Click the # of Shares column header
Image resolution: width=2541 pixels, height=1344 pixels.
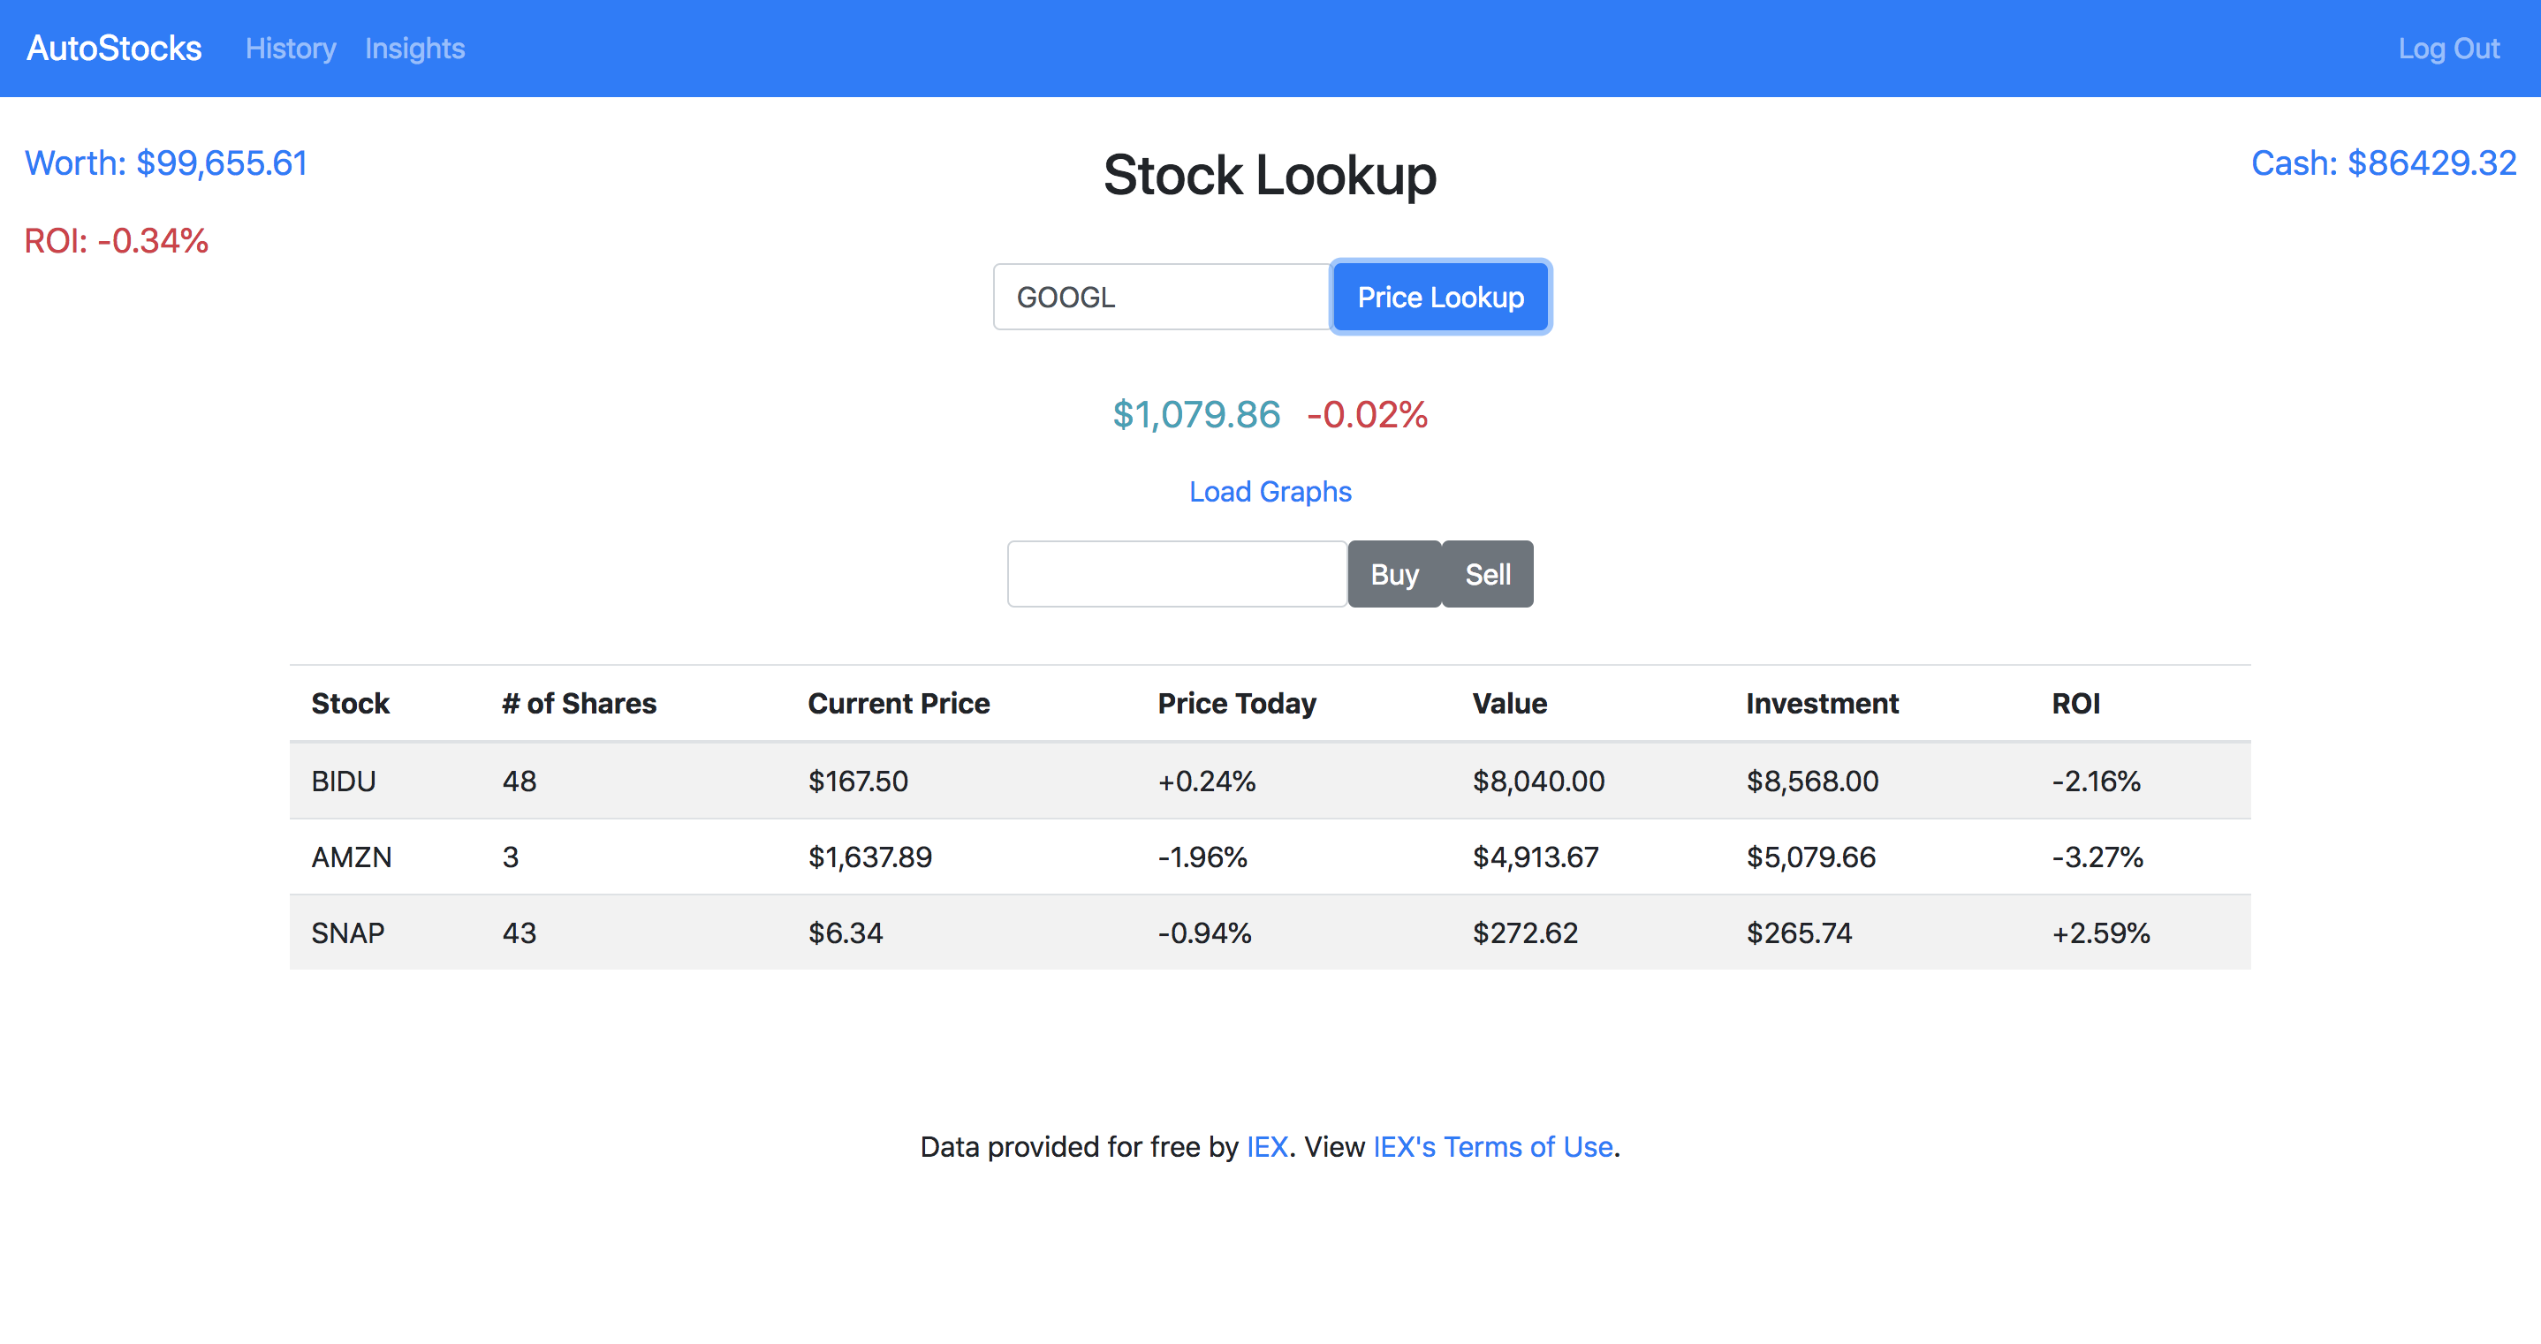point(579,703)
